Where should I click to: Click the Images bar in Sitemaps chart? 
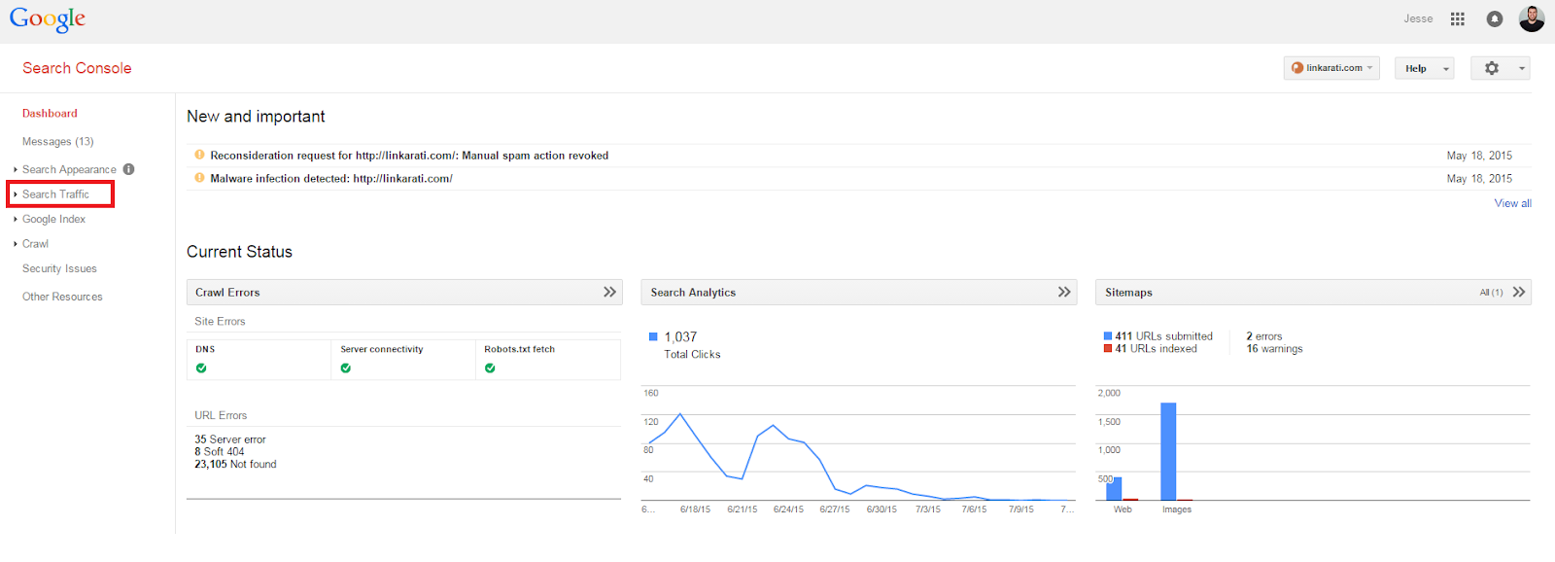click(x=1168, y=451)
